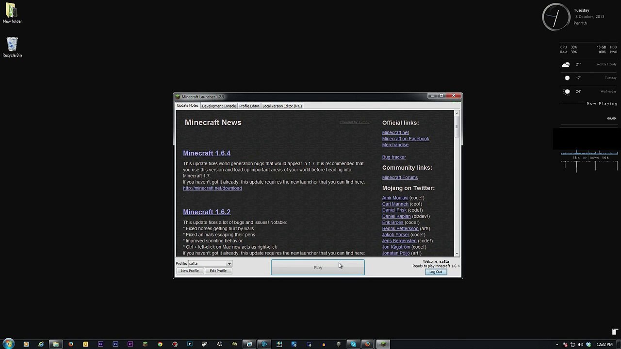Switch to the active Minecraft Launcher taskbar button
Viewport: 621px width, 349px height.
click(383, 344)
